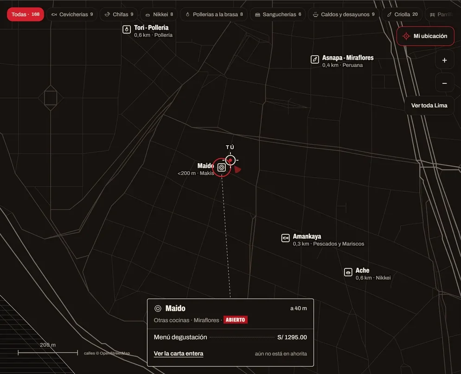Click the Tori - Polleria label
The image size is (461, 374).
(x=151, y=28)
